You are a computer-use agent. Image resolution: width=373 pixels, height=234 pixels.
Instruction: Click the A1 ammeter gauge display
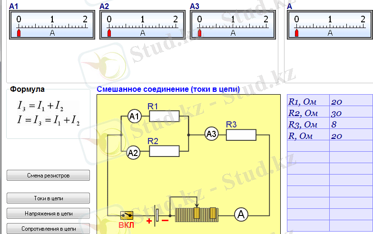52,25
